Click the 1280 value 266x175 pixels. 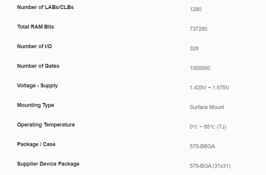coord(196,9)
